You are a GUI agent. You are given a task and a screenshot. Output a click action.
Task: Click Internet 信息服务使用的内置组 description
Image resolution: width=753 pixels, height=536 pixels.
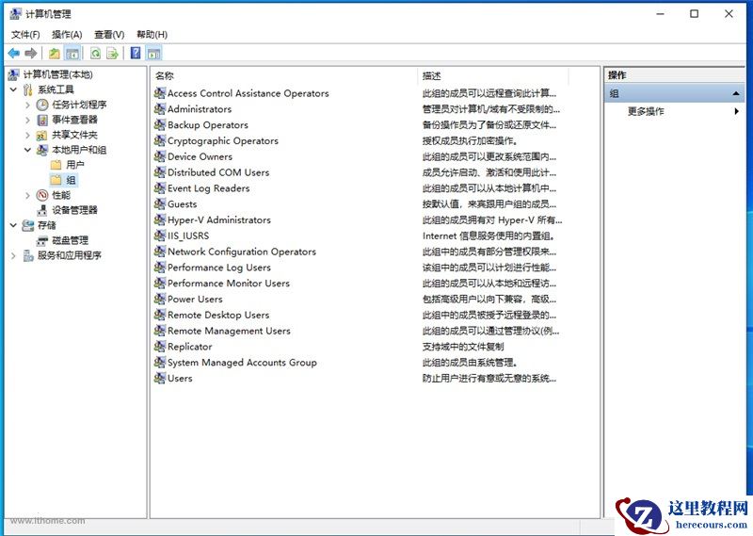coord(489,236)
